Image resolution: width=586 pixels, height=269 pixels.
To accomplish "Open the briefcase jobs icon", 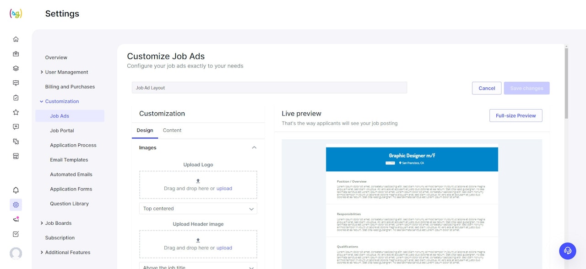I will [x=16, y=54].
